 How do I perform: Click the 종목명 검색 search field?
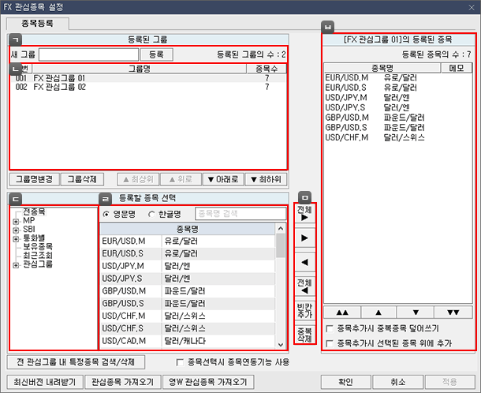240,214
